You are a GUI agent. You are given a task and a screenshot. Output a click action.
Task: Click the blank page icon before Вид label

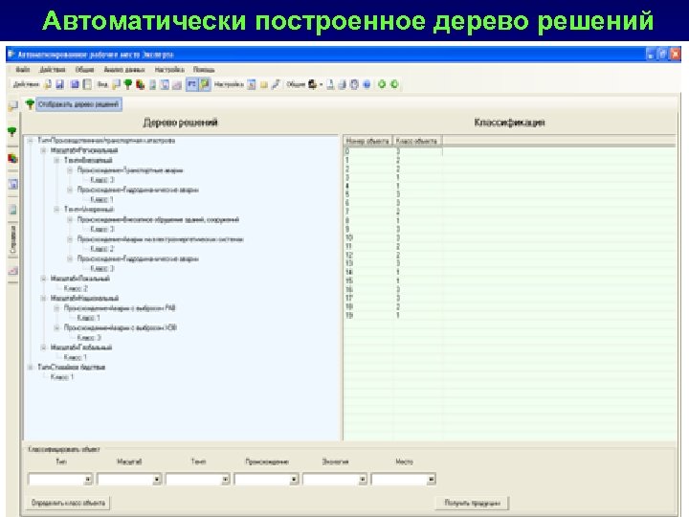pyautogui.click(x=87, y=84)
